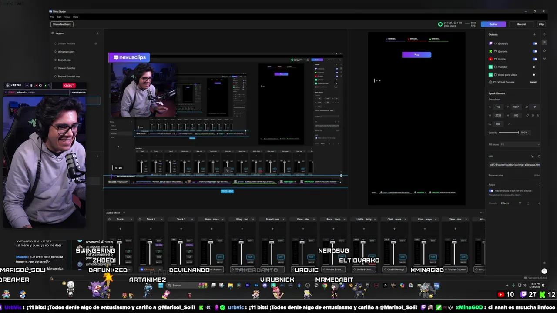Click the Clip button

point(541,24)
